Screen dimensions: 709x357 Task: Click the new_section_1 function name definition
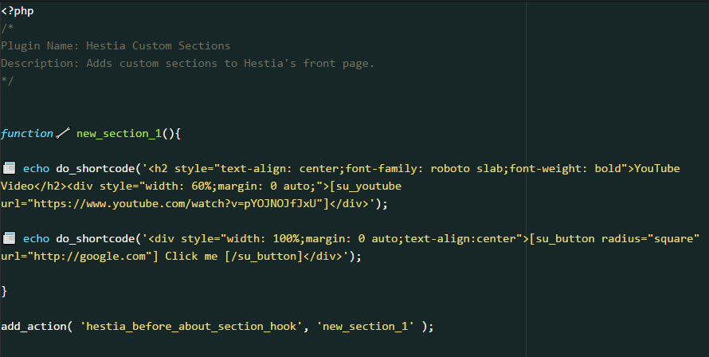pos(119,134)
